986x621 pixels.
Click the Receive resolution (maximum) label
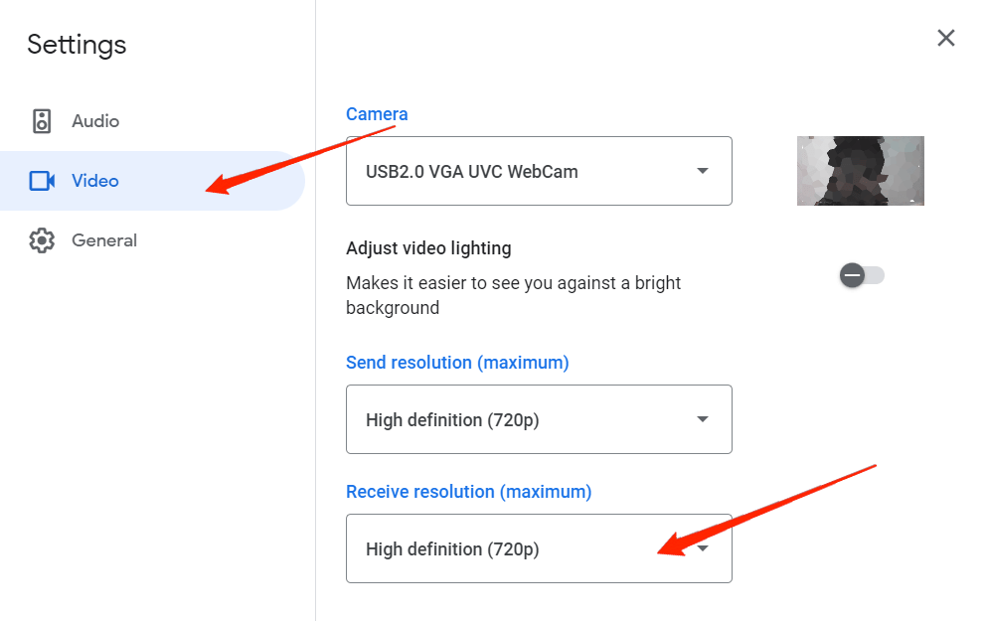[x=468, y=492]
